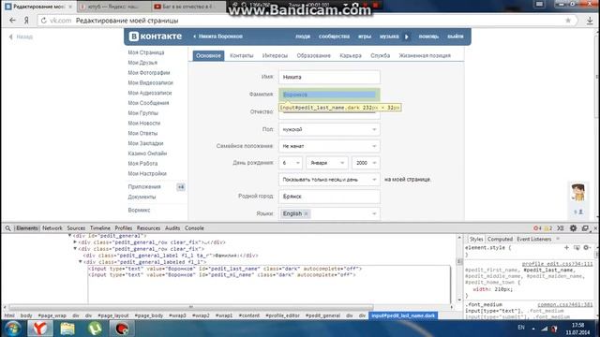
Task: Toggle the DevTools console drawer icon
Action: [x=561, y=228]
